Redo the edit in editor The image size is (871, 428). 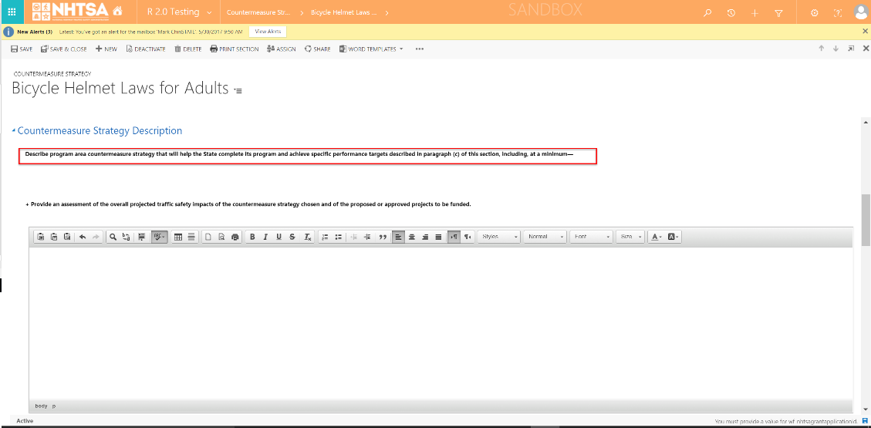point(96,237)
